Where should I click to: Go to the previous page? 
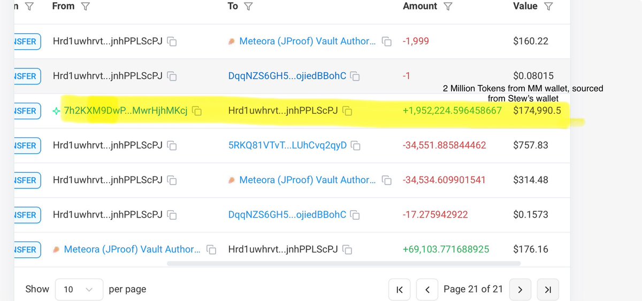coord(427,289)
